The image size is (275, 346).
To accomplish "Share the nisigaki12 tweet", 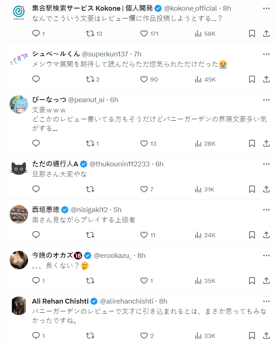I will [266, 235].
